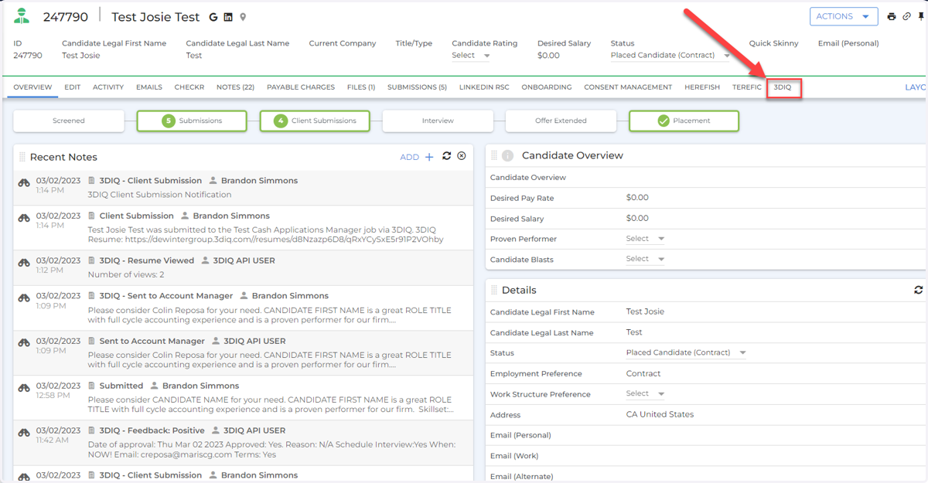Click the Candidate Overview info icon

507,155
